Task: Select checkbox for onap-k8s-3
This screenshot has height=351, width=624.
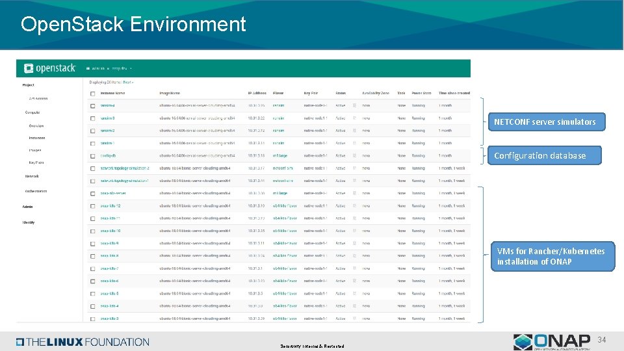Action: (93, 318)
